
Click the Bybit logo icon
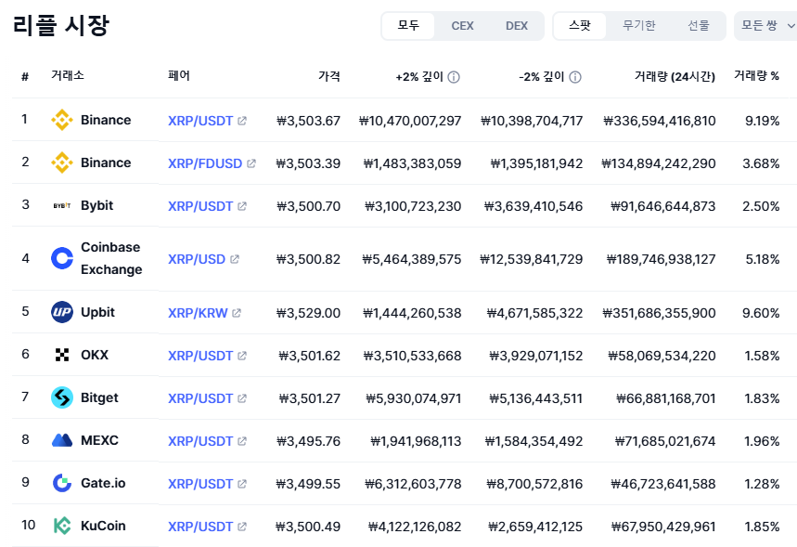62,205
